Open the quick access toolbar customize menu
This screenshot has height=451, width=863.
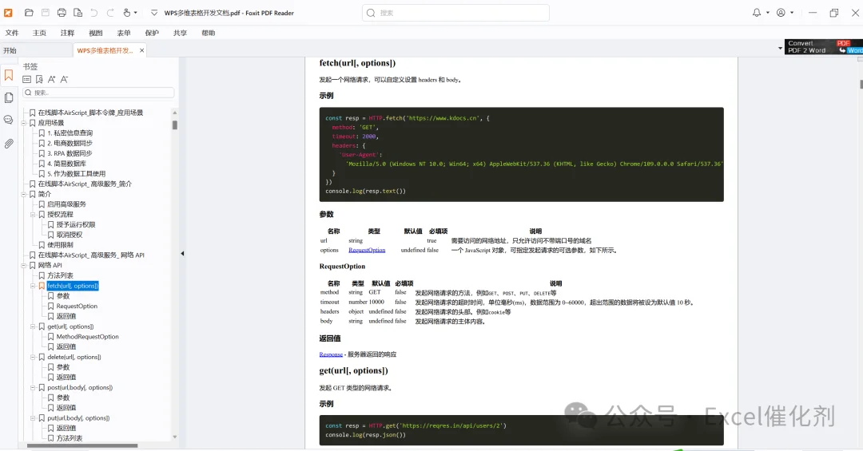153,13
